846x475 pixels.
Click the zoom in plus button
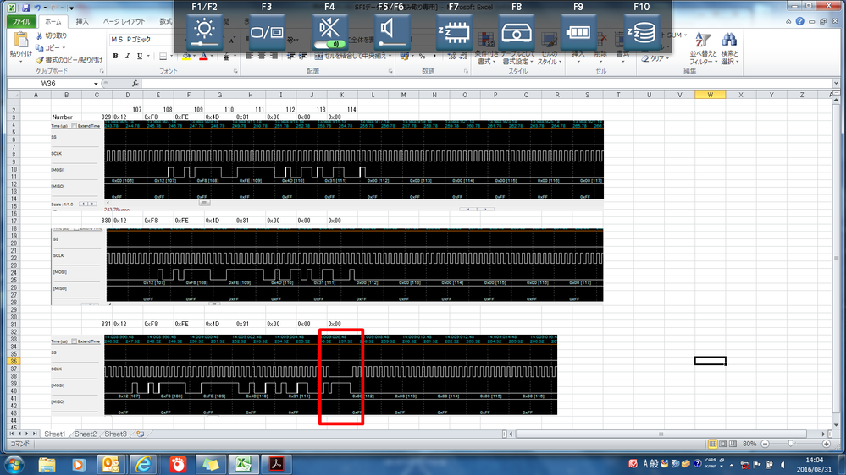click(x=827, y=444)
